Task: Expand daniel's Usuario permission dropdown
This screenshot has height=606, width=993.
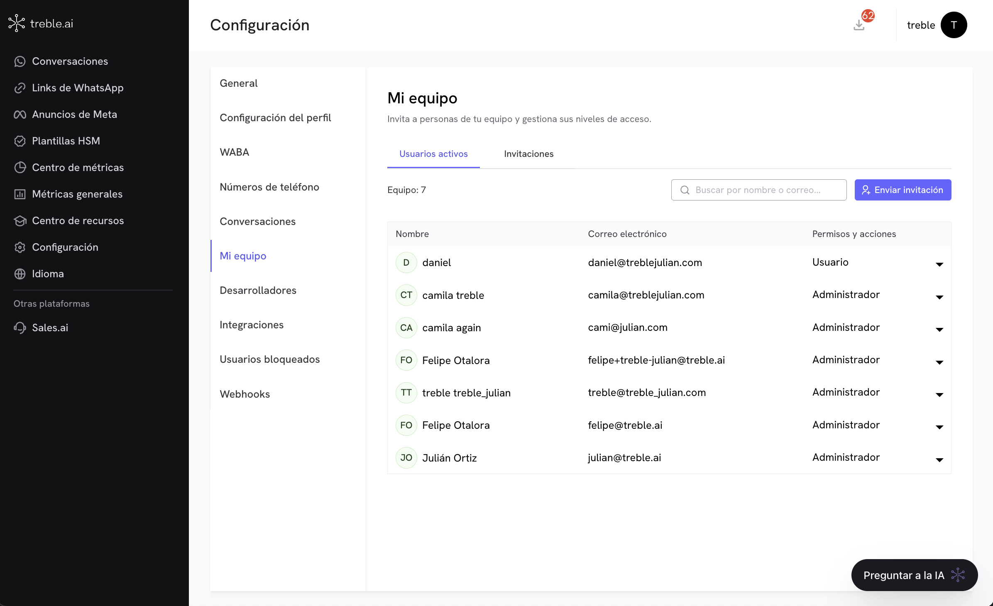Action: point(939,264)
